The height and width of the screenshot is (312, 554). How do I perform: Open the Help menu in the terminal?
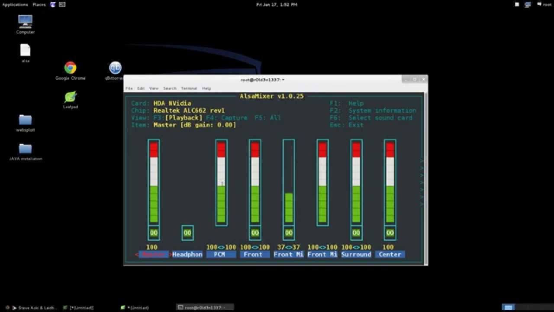pos(206,88)
